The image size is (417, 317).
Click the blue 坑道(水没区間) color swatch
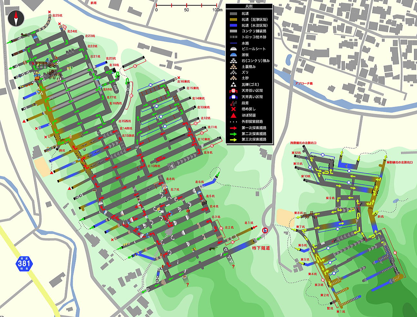click(x=233, y=25)
